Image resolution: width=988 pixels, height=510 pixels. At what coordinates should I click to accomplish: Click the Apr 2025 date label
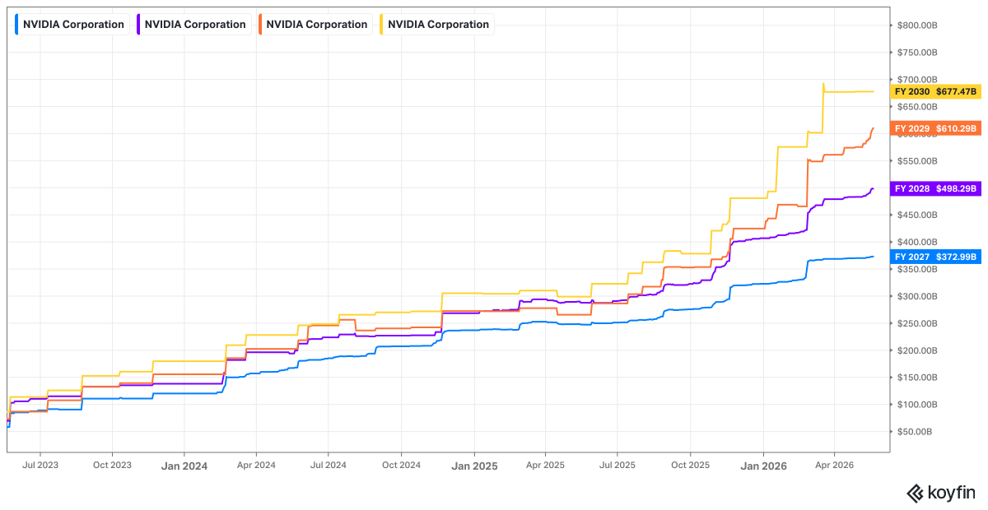545,465
